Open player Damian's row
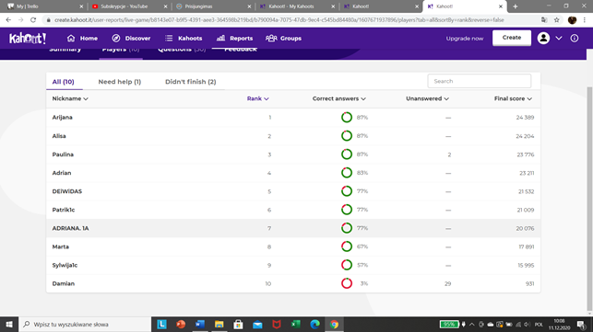Image resolution: width=593 pixels, height=332 pixels. (x=293, y=283)
